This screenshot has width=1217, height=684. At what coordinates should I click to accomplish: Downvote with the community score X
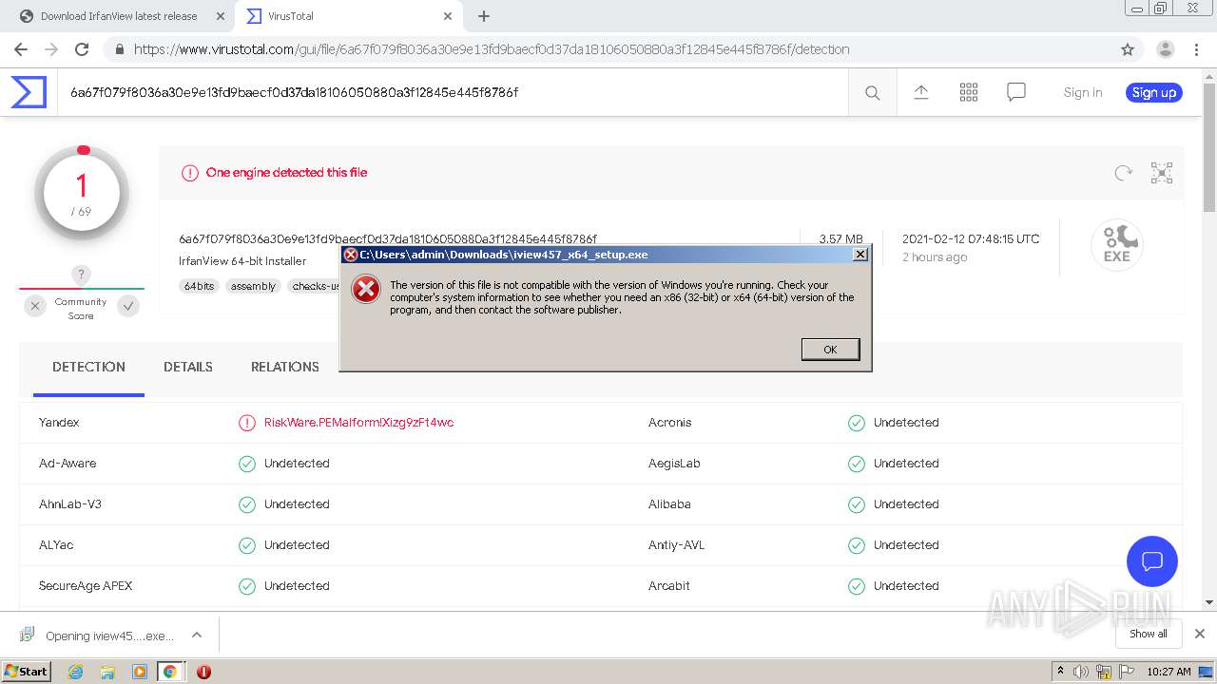(x=35, y=306)
